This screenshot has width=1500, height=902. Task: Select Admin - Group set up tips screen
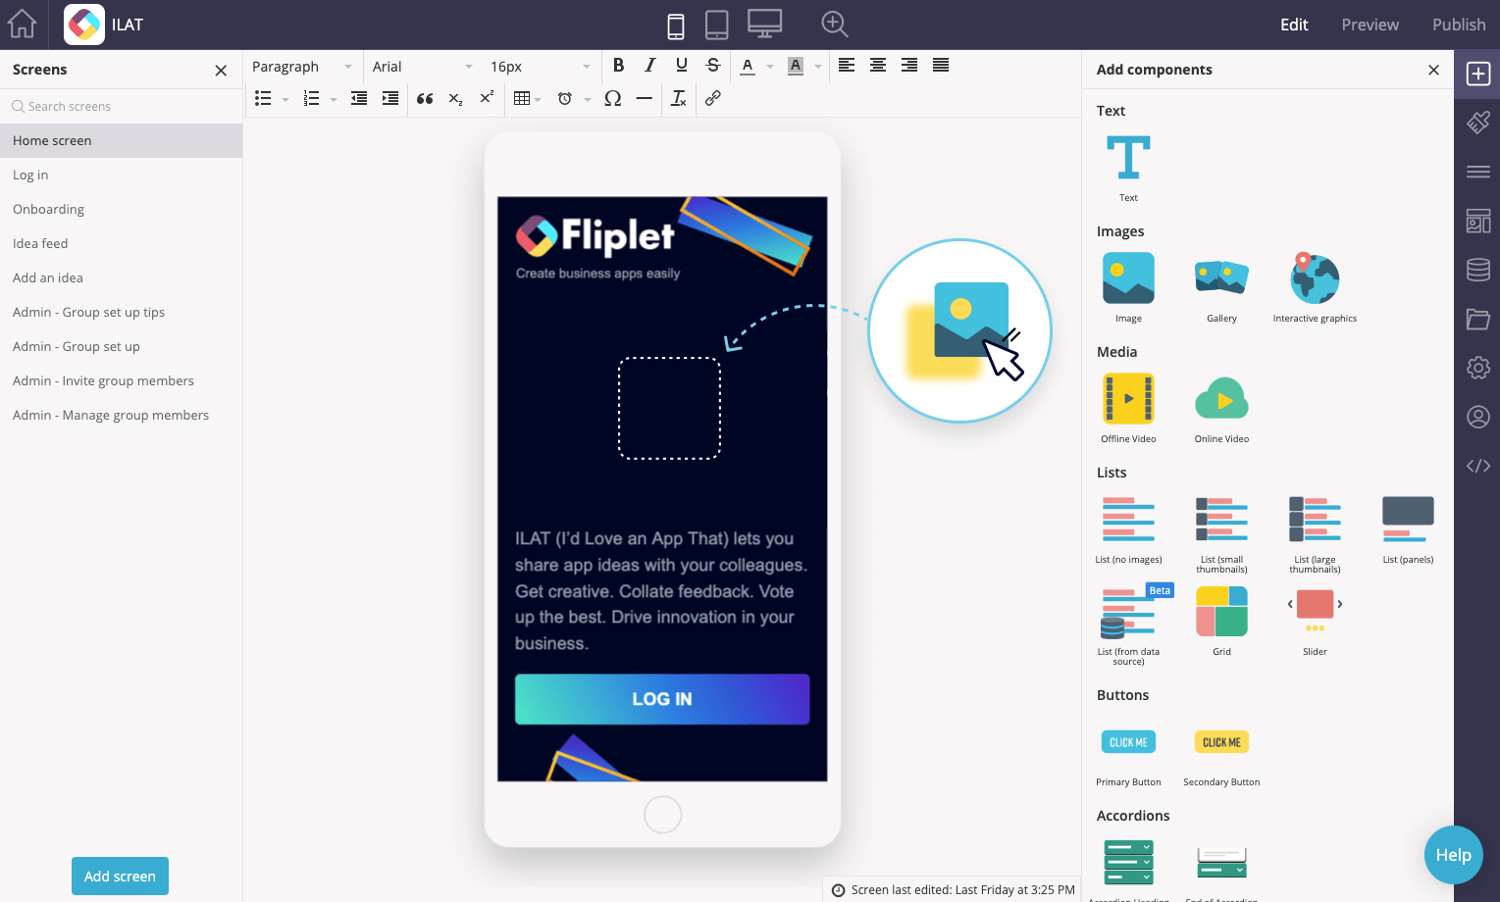tap(122, 312)
